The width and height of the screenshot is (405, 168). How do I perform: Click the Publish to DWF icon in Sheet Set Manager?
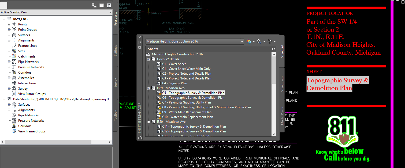point(249,41)
